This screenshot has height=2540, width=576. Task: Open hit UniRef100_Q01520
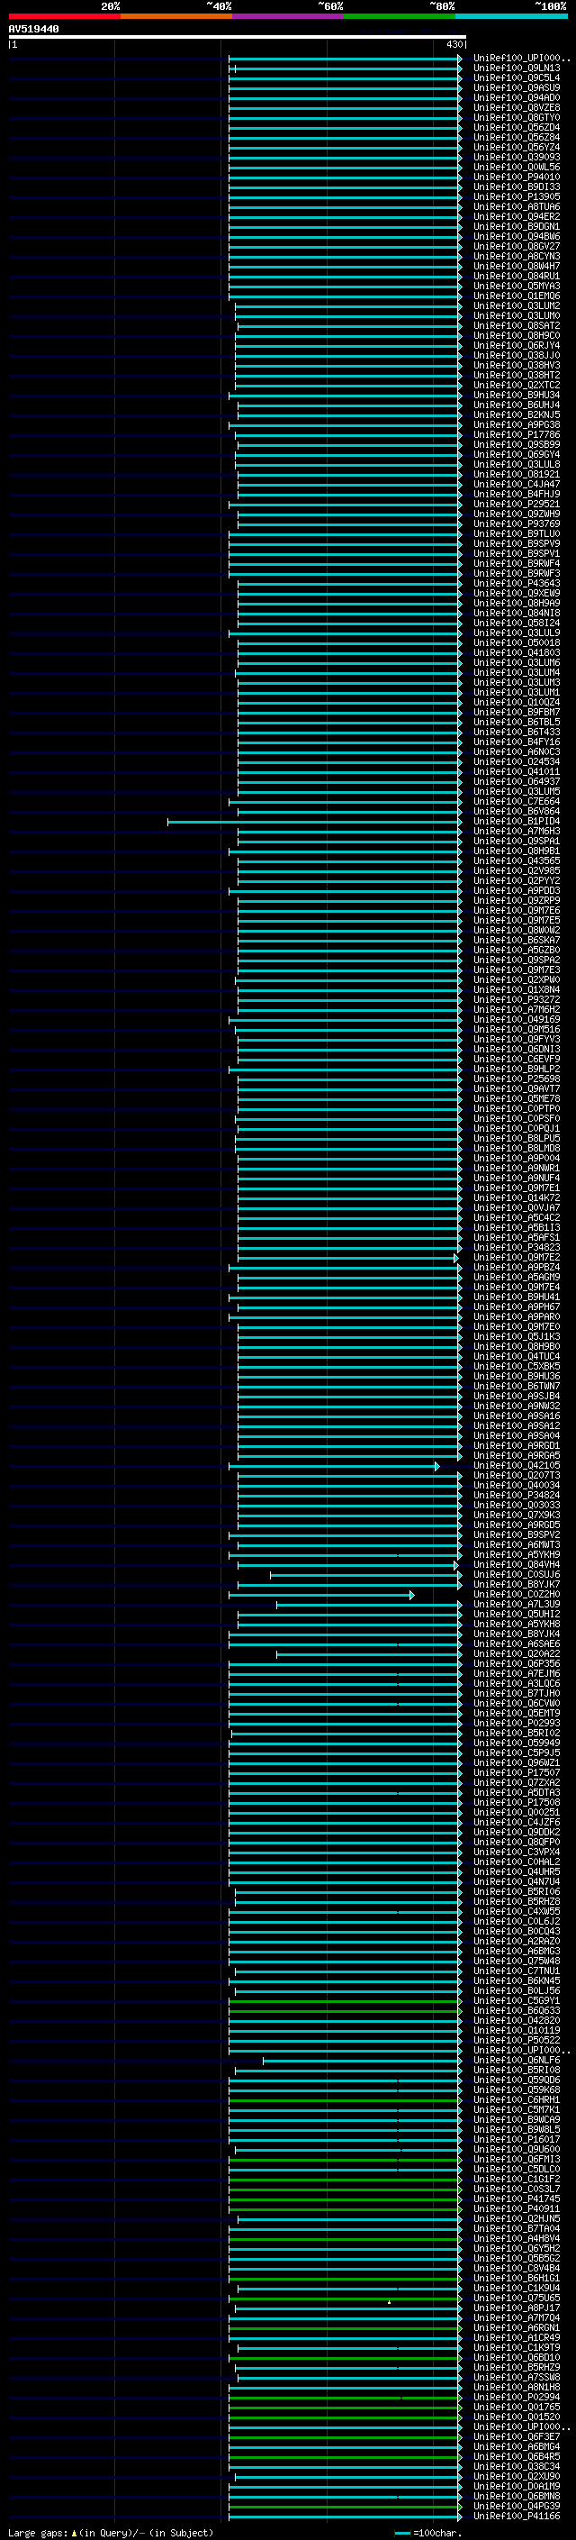click(x=517, y=2417)
